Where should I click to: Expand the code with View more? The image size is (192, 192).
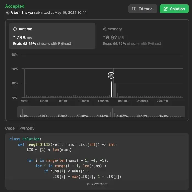[97, 184]
